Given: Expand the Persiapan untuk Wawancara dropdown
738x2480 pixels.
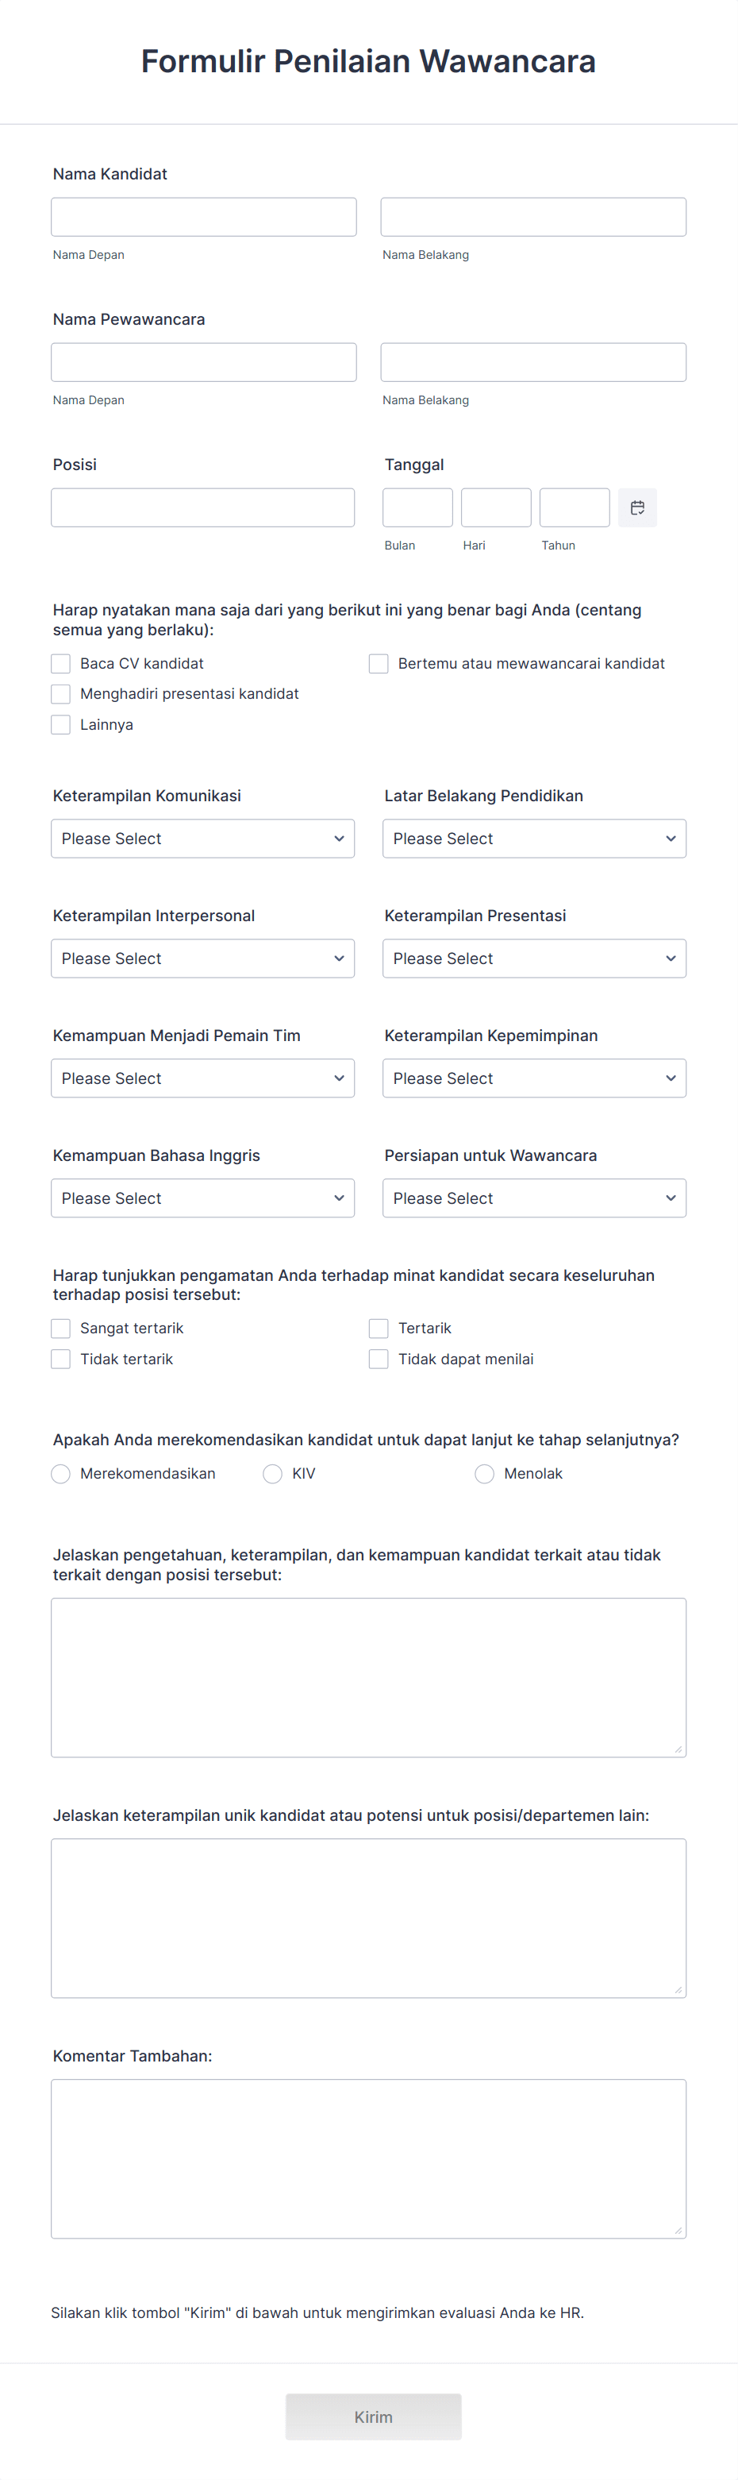Looking at the screenshot, I should (x=534, y=1198).
